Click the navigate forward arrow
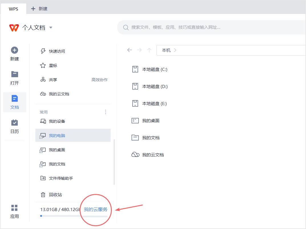 click(139, 50)
